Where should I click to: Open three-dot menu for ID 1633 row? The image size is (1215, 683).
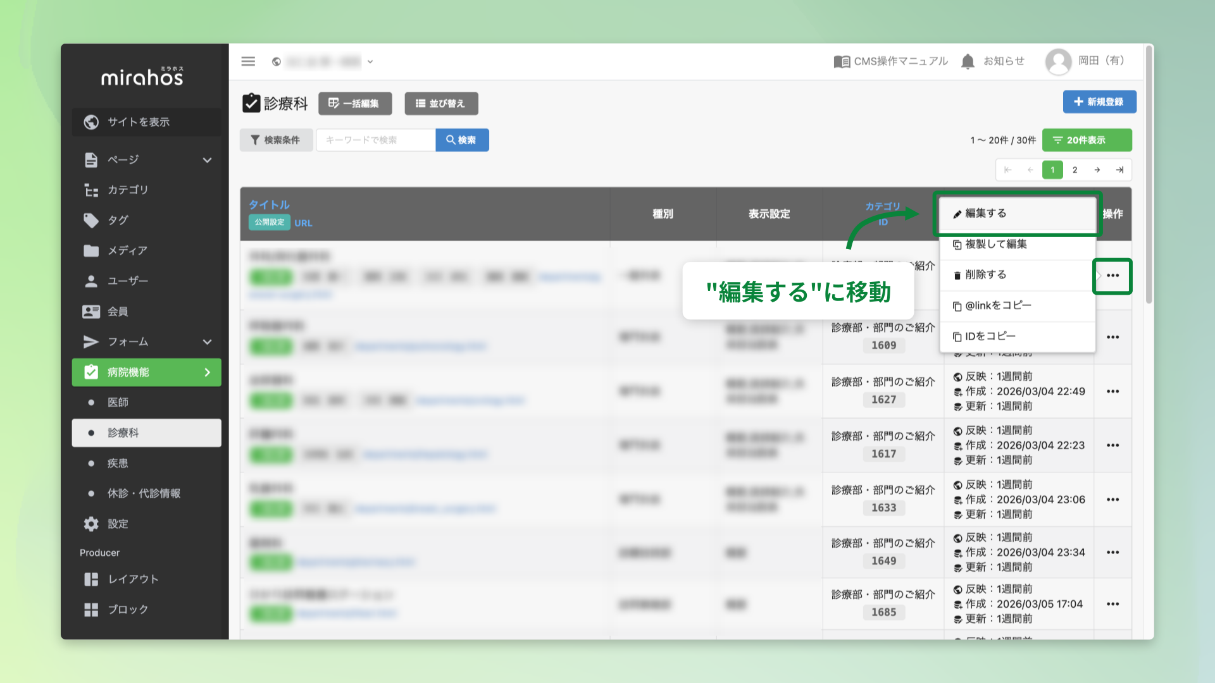[x=1113, y=500]
